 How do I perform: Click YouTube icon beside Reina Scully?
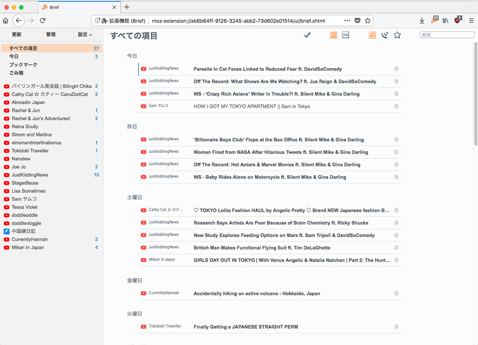point(7,127)
